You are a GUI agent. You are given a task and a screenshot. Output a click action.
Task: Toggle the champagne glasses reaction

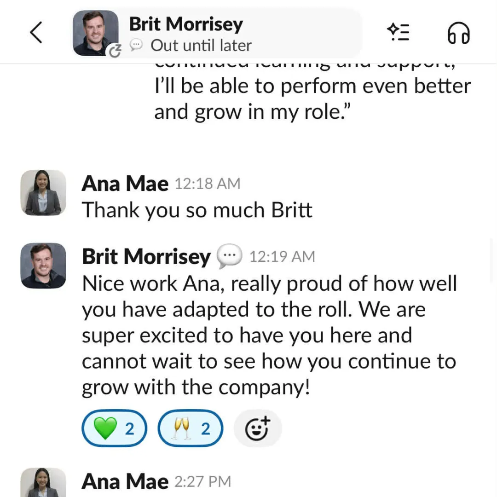[191, 428]
